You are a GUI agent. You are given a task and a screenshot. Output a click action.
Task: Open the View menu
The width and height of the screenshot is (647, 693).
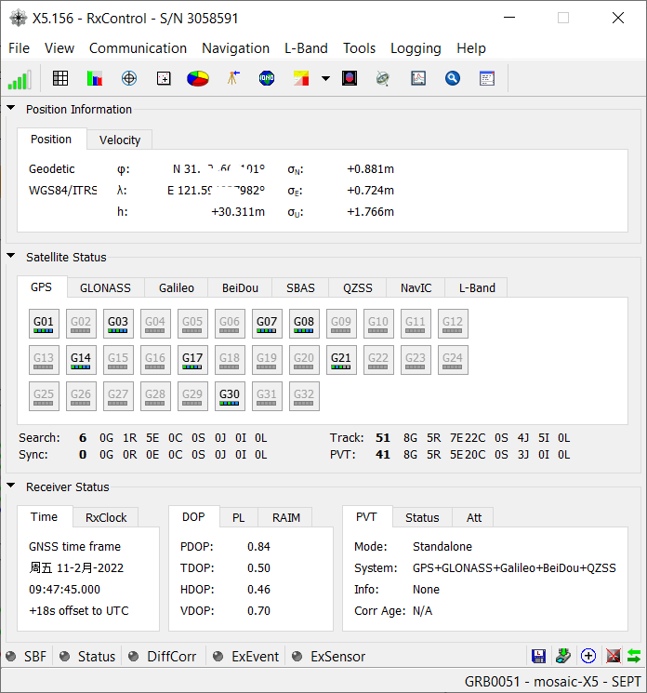pos(59,48)
